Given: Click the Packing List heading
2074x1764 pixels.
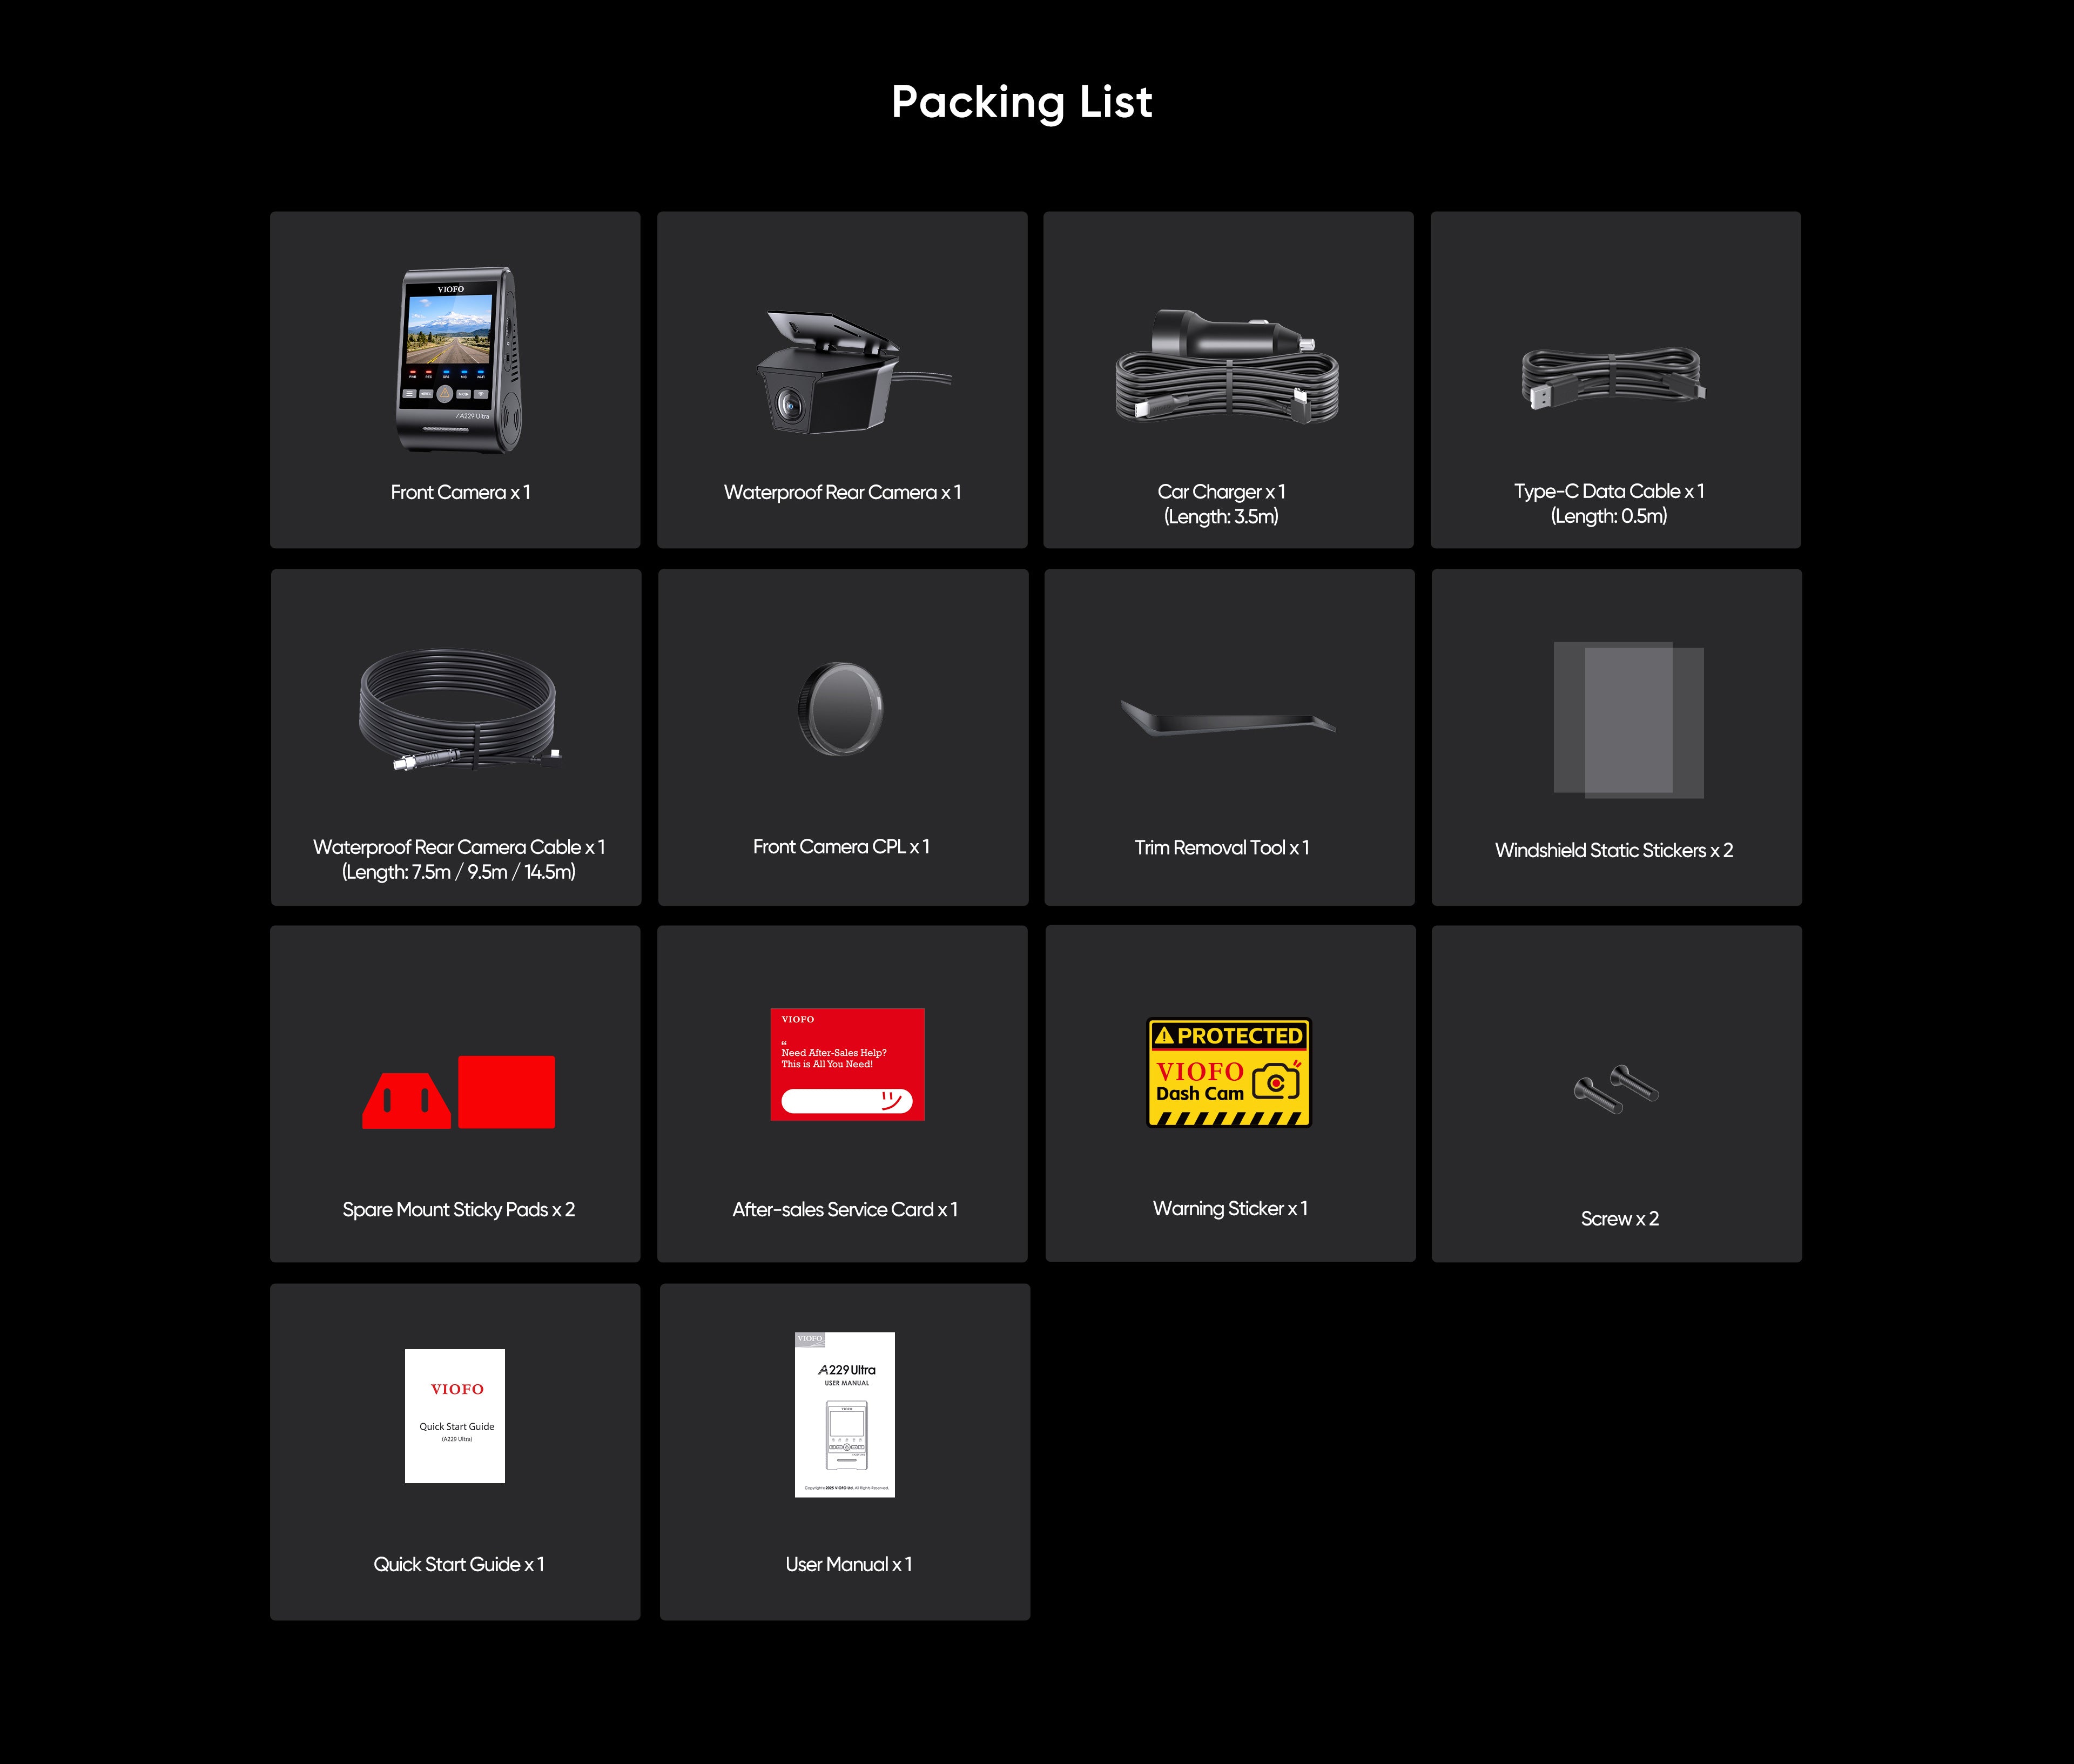Looking at the screenshot, I should pos(1022,102).
